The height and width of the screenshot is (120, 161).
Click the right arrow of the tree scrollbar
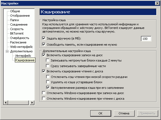tap(32, 102)
